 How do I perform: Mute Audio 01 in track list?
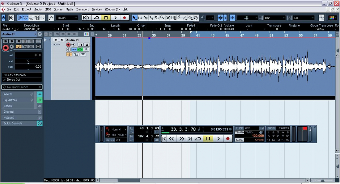[x=56, y=40]
